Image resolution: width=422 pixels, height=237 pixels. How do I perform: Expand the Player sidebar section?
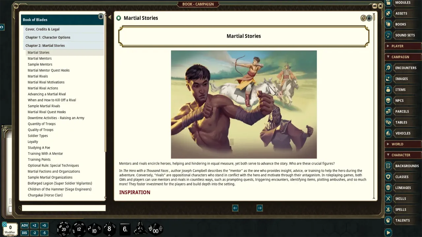pyautogui.click(x=403, y=46)
